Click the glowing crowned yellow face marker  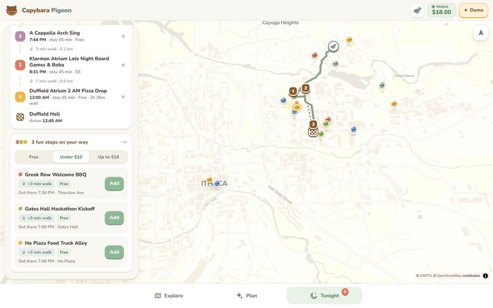point(297,107)
